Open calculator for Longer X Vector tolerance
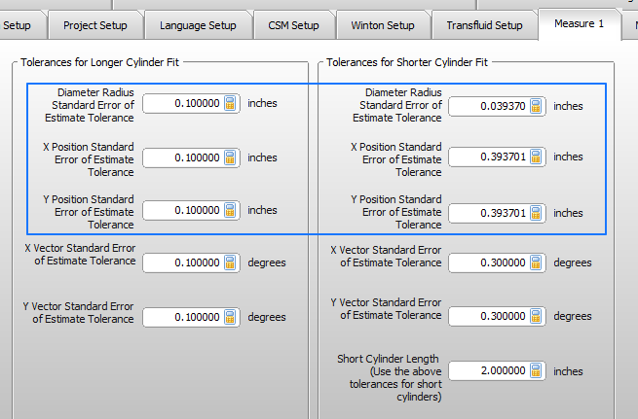Screen dimensions: 638x419 (x=230, y=262)
